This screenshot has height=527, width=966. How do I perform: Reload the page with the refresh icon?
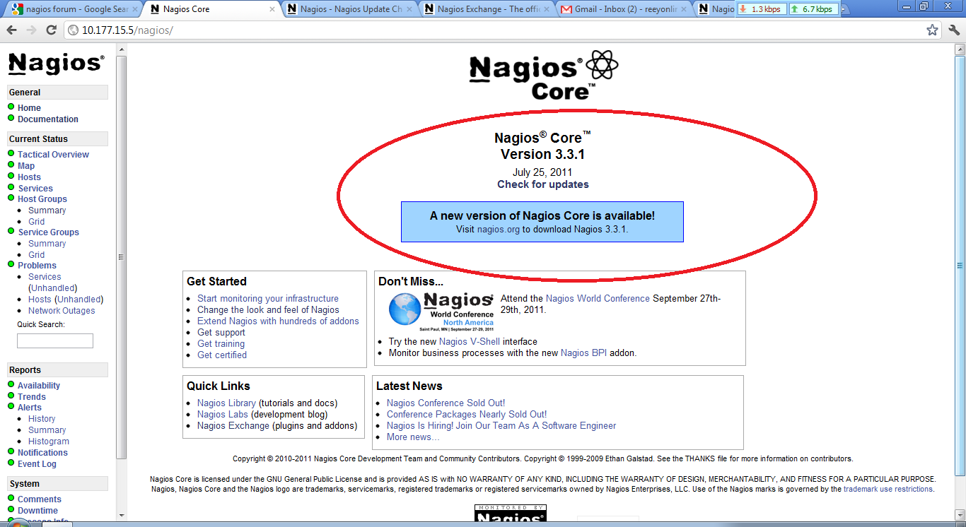(51, 30)
